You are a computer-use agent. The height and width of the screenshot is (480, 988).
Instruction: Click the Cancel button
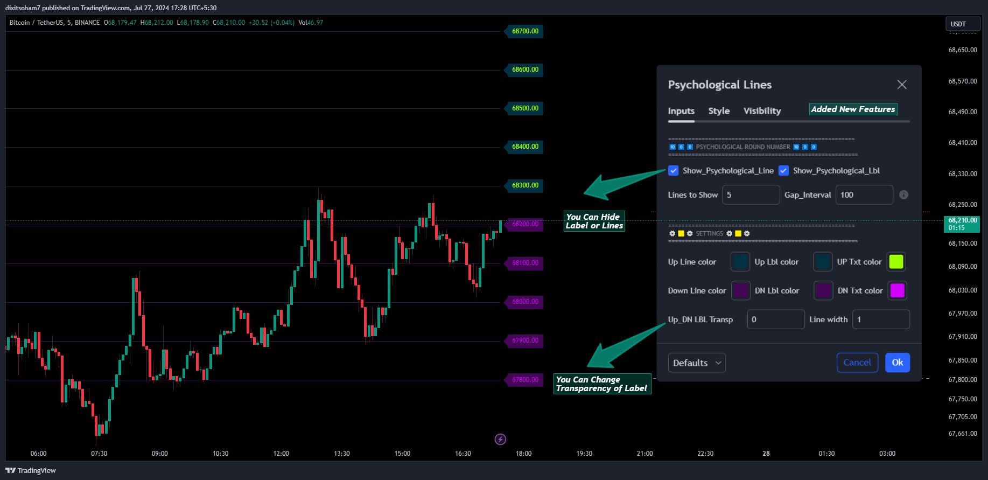coord(857,363)
